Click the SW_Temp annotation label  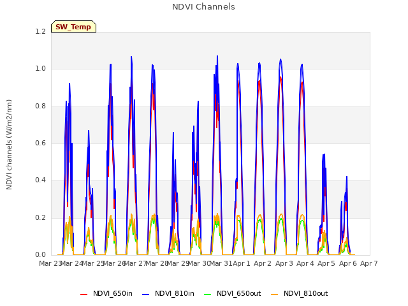(x=73, y=27)
